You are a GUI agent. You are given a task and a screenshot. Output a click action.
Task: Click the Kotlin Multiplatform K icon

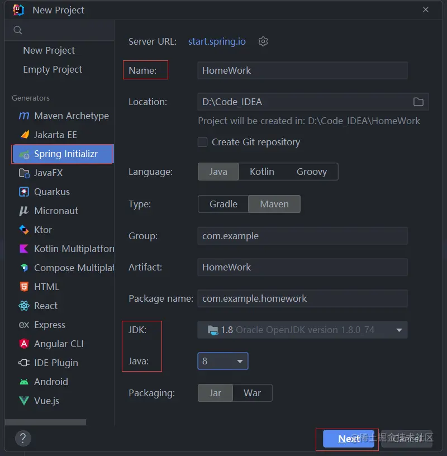(24, 249)
